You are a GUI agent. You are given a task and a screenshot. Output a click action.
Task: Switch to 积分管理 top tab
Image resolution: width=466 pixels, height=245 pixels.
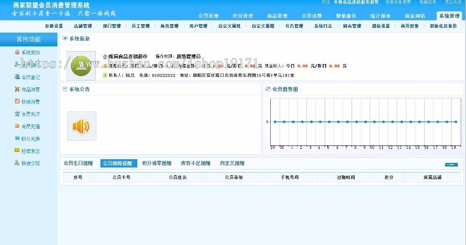tap(243, 16)
